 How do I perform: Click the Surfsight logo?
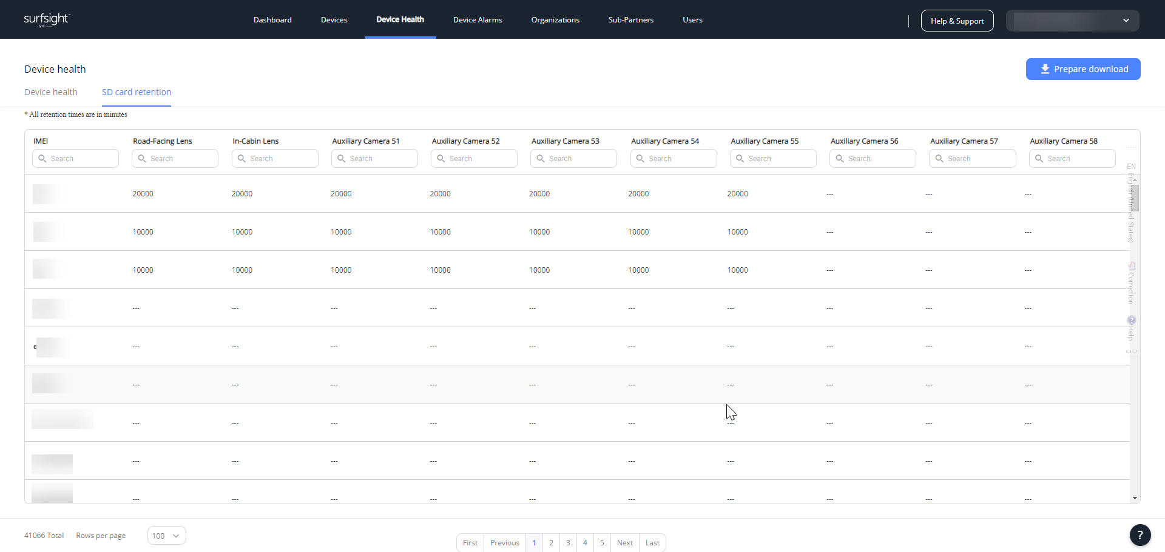click(x=47, y=19)
